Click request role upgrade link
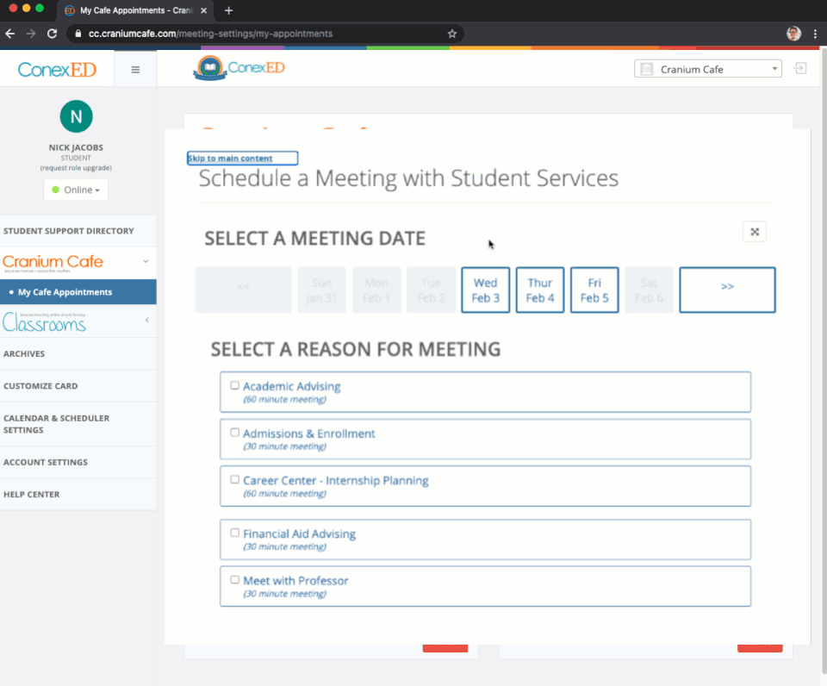 (x=76, y=168)
